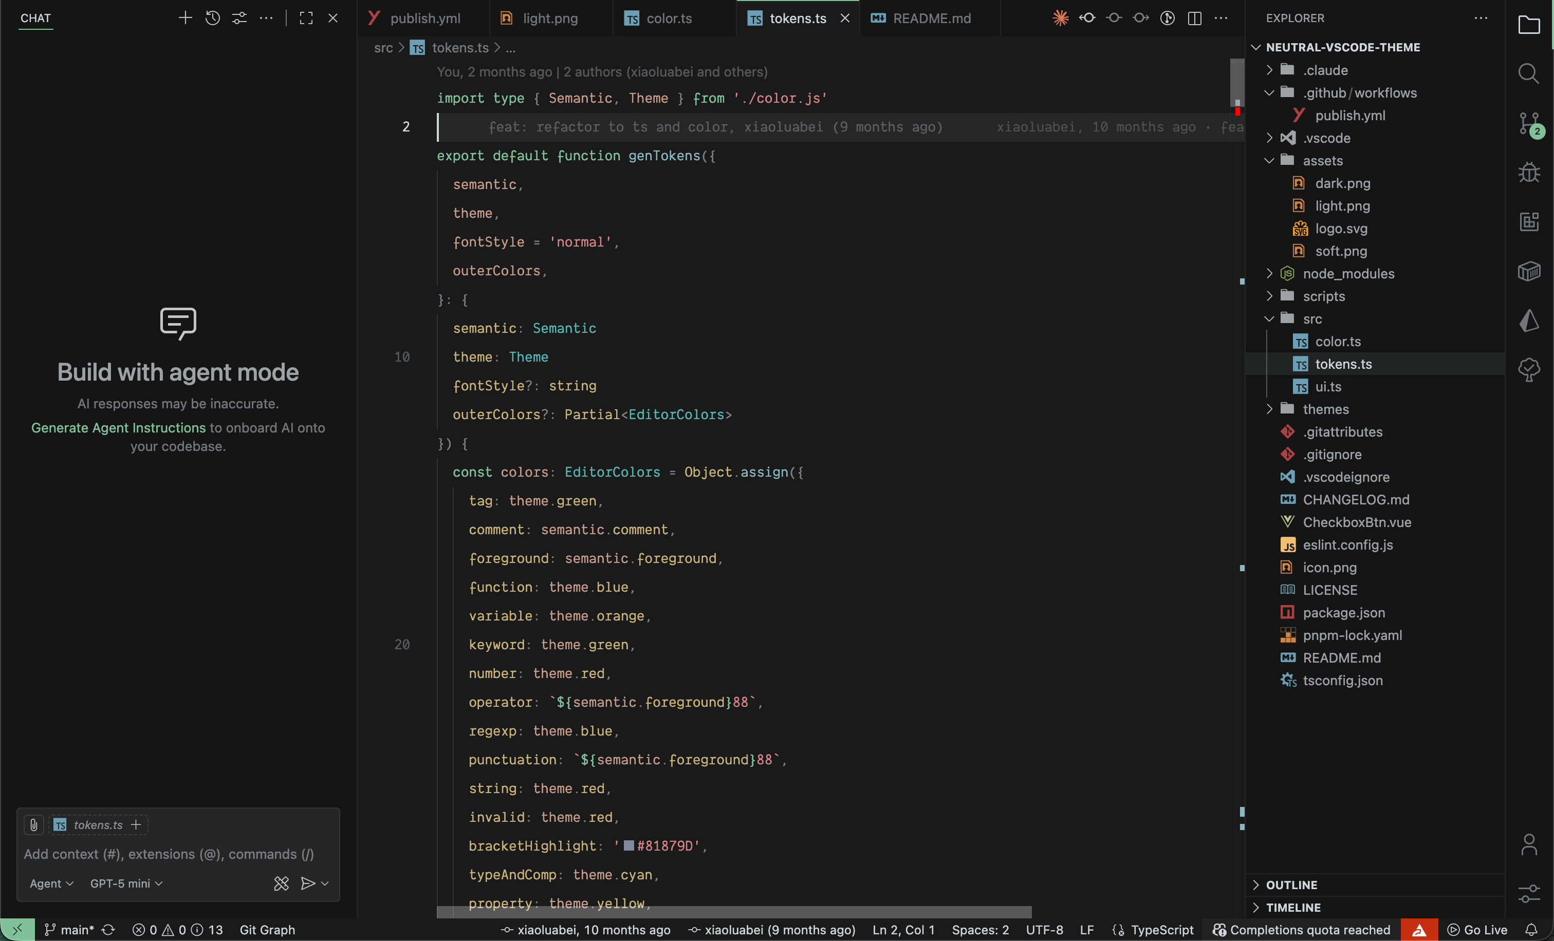The width and height of the screenshot is (1554, 941).
Task: Open notifications bell in status bar
Action: 1531,930
